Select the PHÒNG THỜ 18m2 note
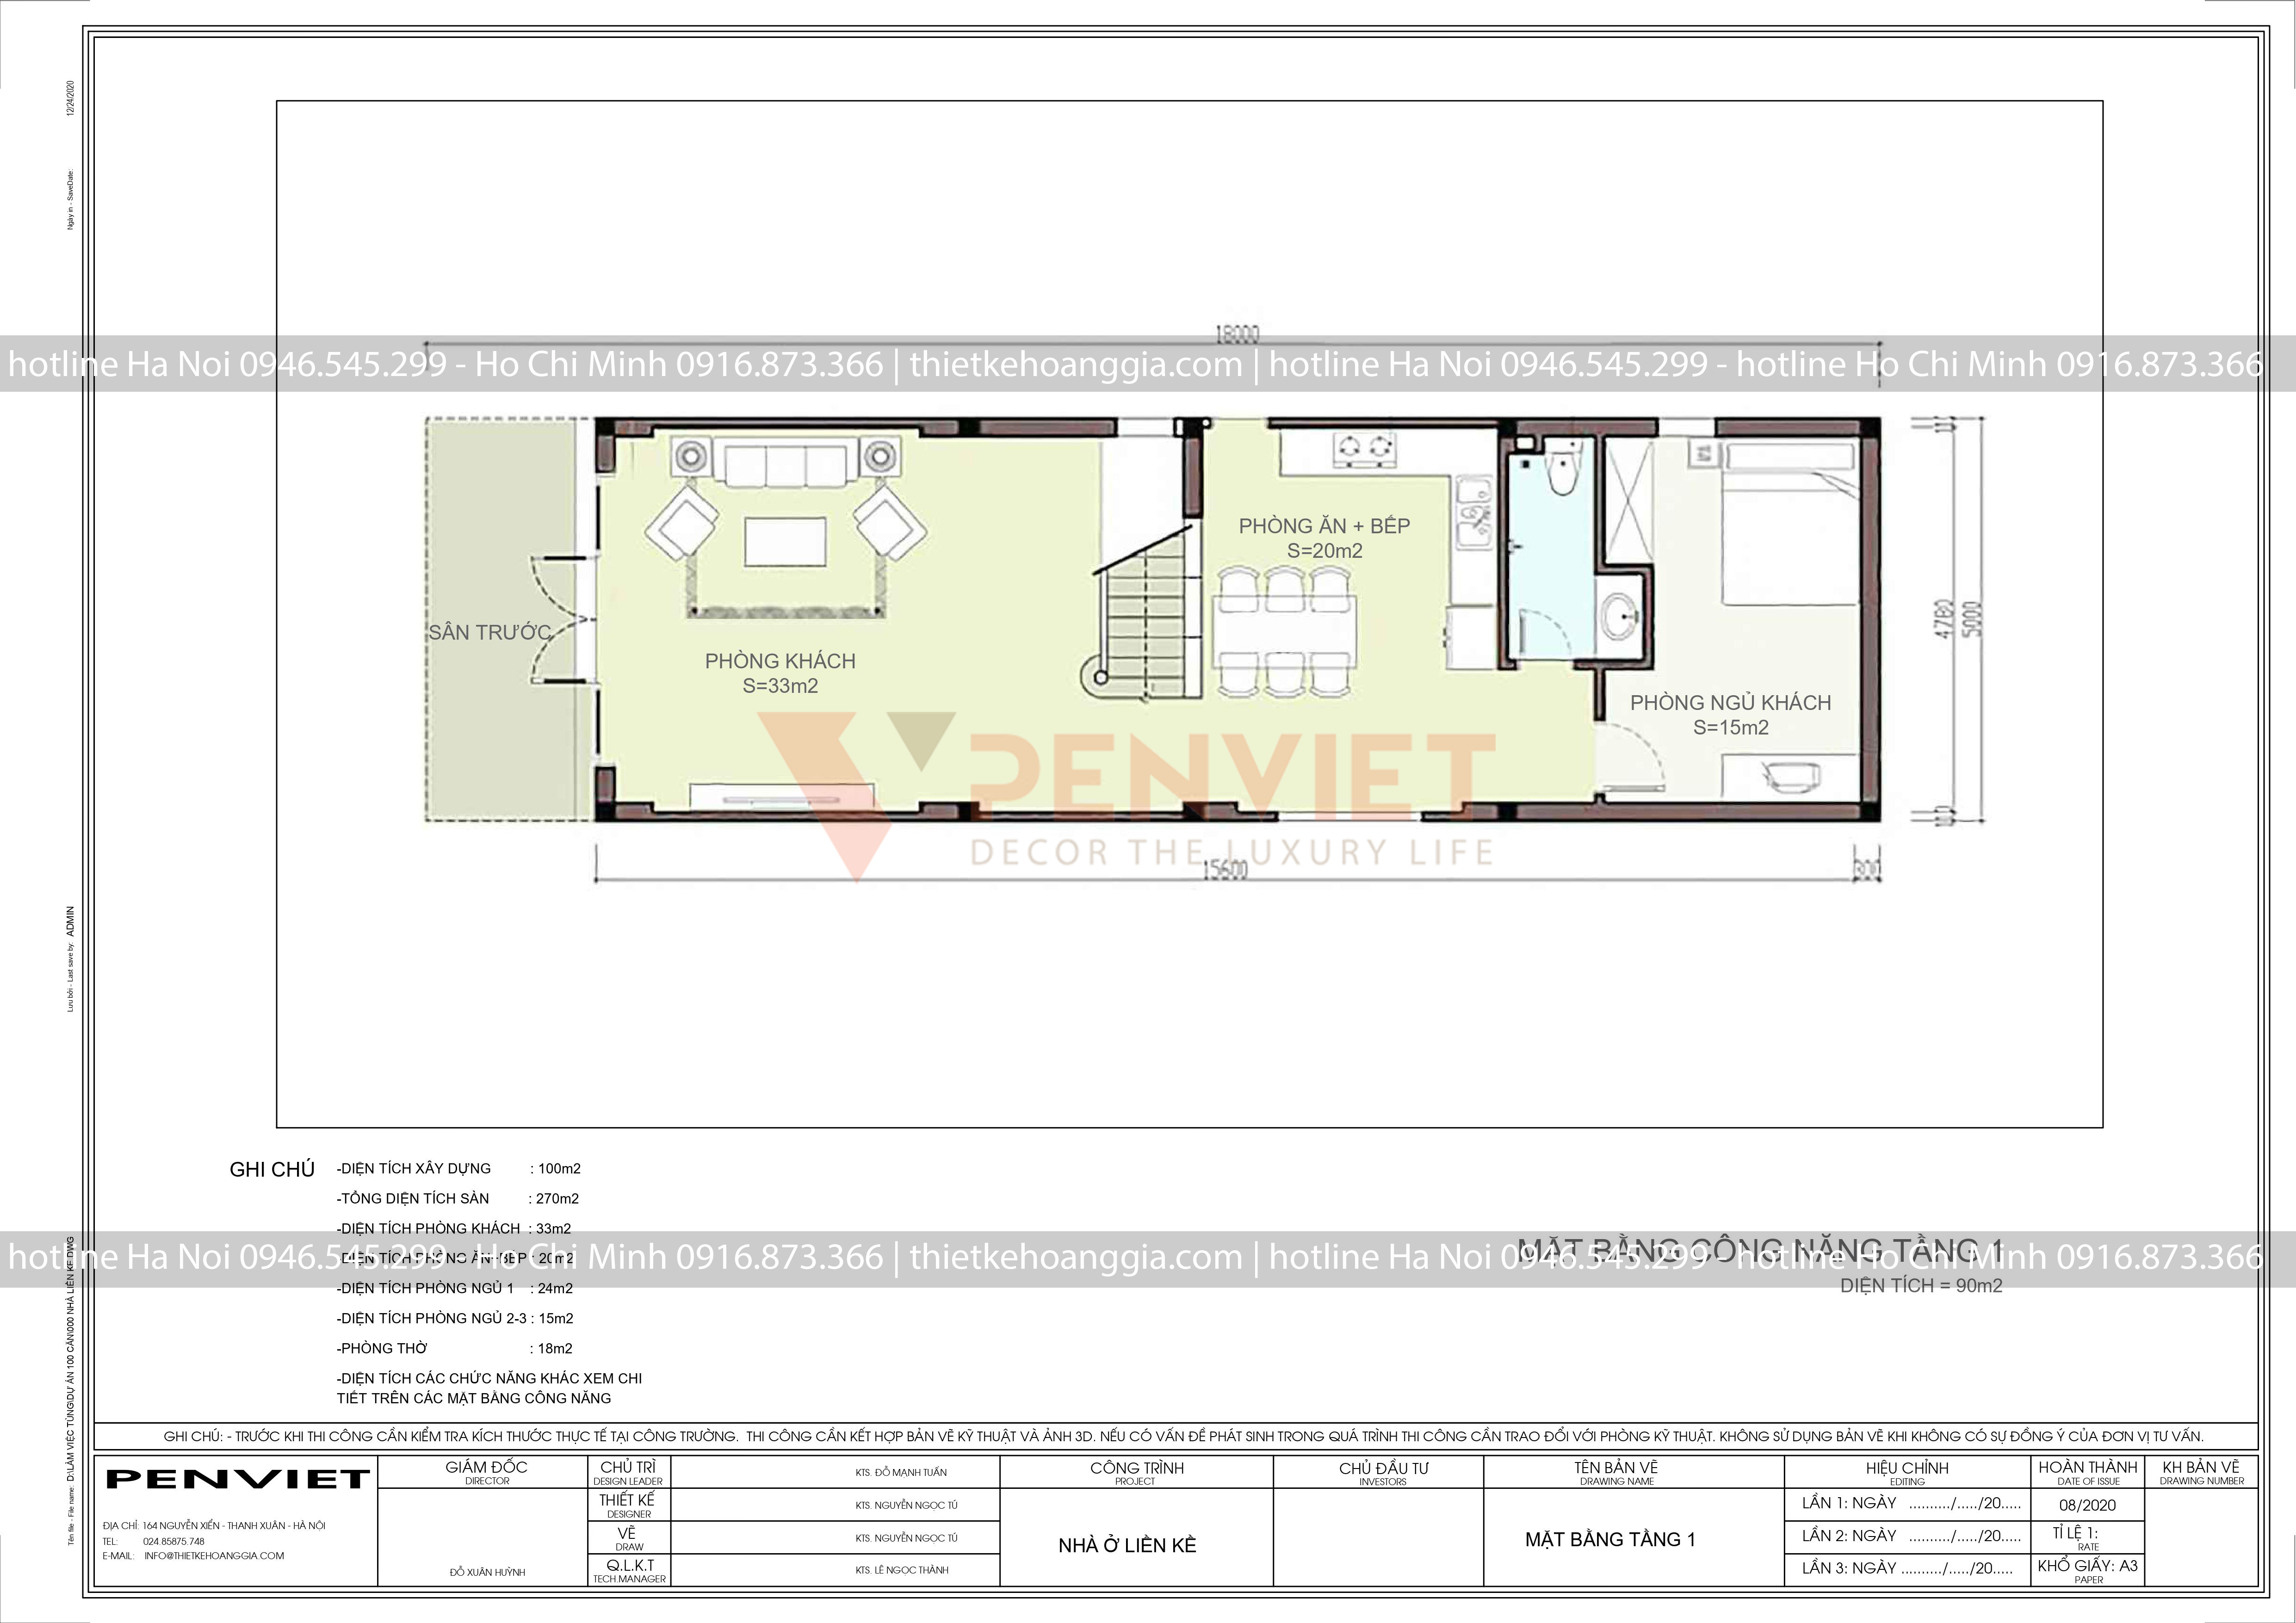Screen dimensions: 2296x1623 pyautogui.click(x=455, y=1348)
